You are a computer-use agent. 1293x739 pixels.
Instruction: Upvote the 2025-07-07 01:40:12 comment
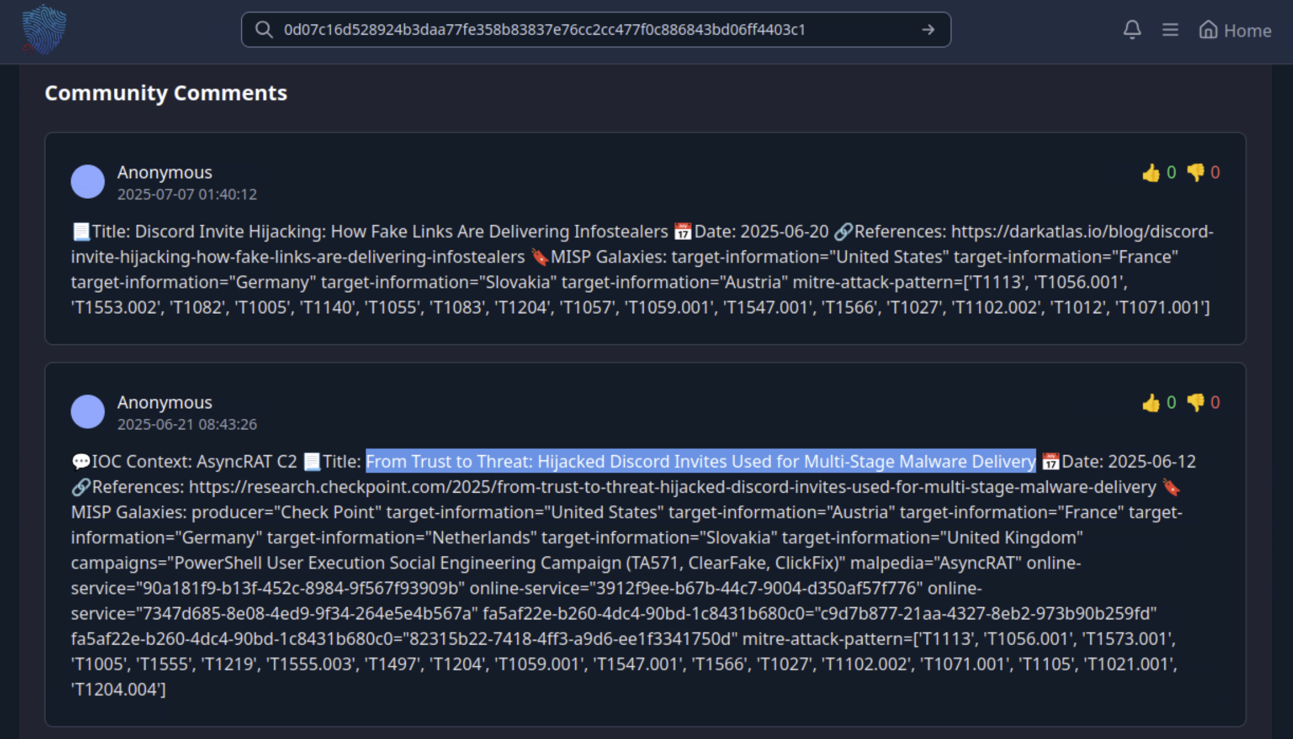coord(1151,172)
